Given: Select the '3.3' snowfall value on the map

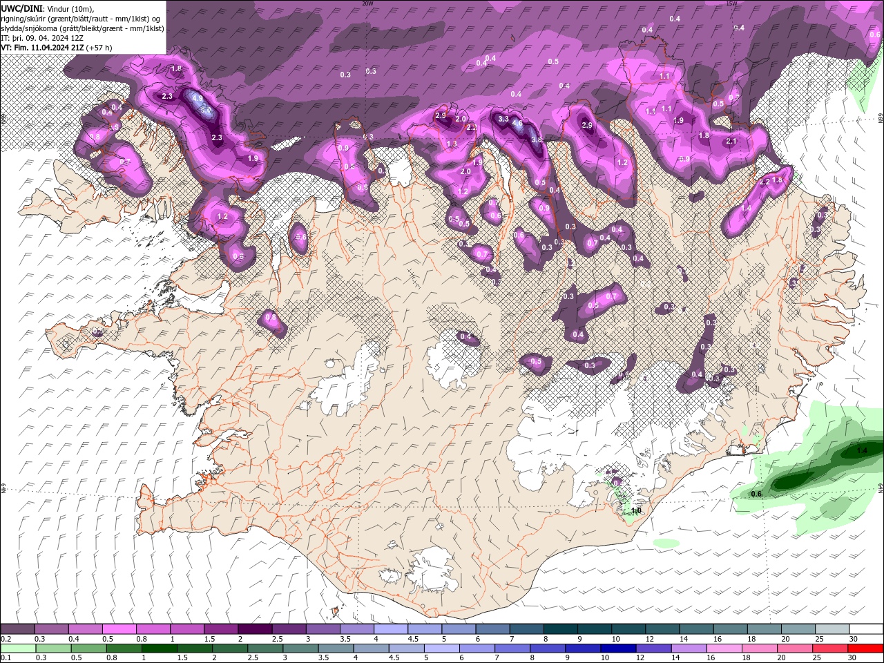Looking at the screenshot, I should click(503, 119).
